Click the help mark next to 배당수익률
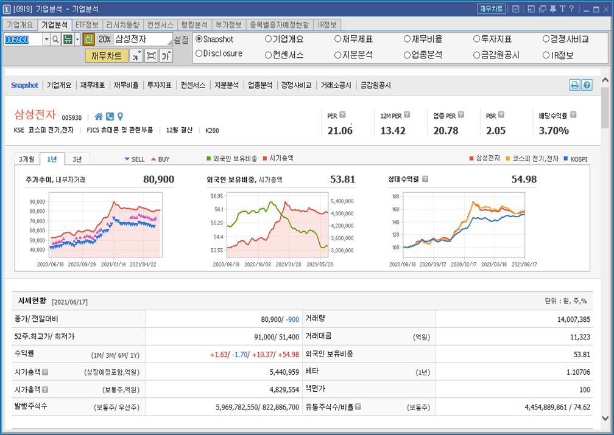Image resolution: width=614 pixels, height=435 pixels. coord(573,114)
